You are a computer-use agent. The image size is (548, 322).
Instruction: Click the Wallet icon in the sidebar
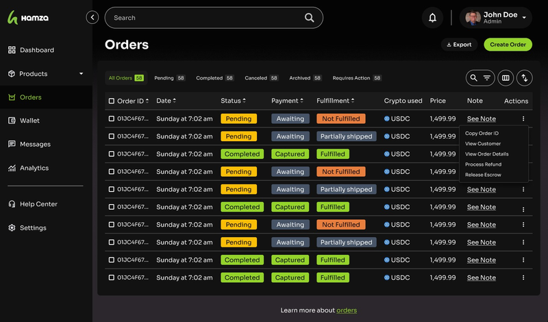(x=12, y=121)
